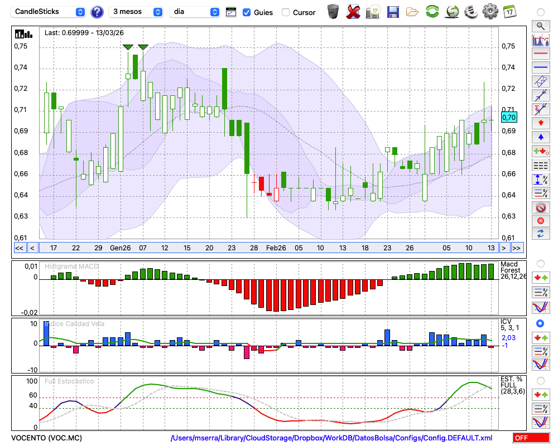Click the red down arrow marker tool
Image resolution: width=558 pixels, height=446 pixels.
pyautogui.click(x=540, y=123)
